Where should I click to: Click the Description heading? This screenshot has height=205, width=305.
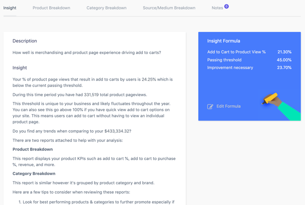[x=25, y=41]
